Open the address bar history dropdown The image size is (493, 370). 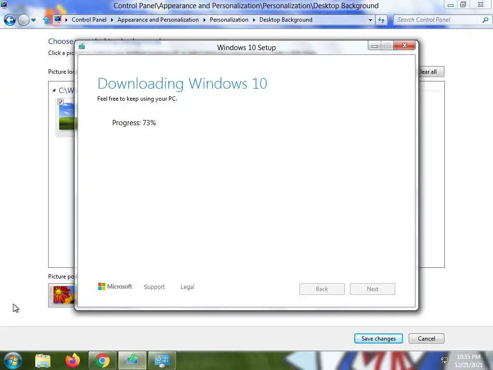pos(370,20)
